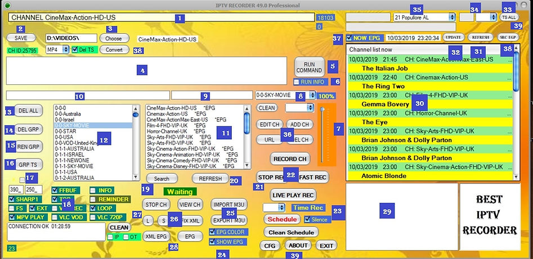Click the SAVE button
Viewport: 533px width, 259px height.
[x=21, y=38]
